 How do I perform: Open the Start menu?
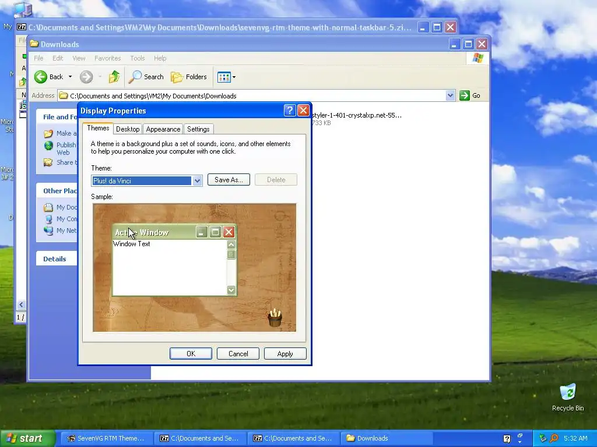[27, 438]
